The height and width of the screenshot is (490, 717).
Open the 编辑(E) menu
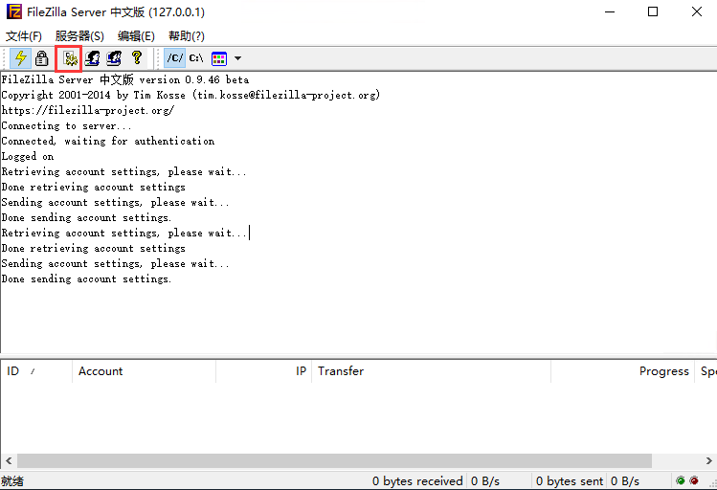coord(136,36)
